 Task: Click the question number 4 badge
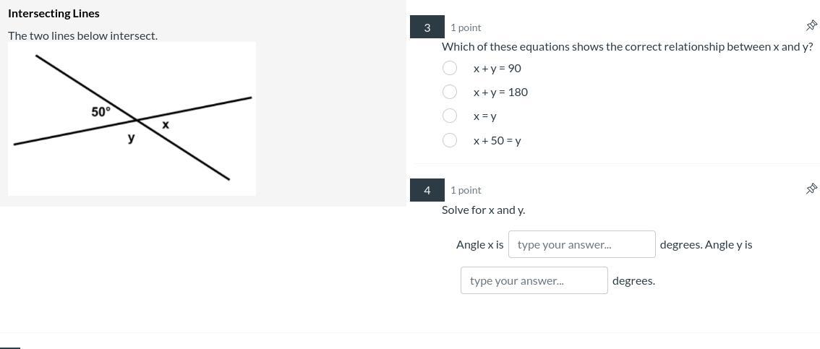click(x=427, y=190)
